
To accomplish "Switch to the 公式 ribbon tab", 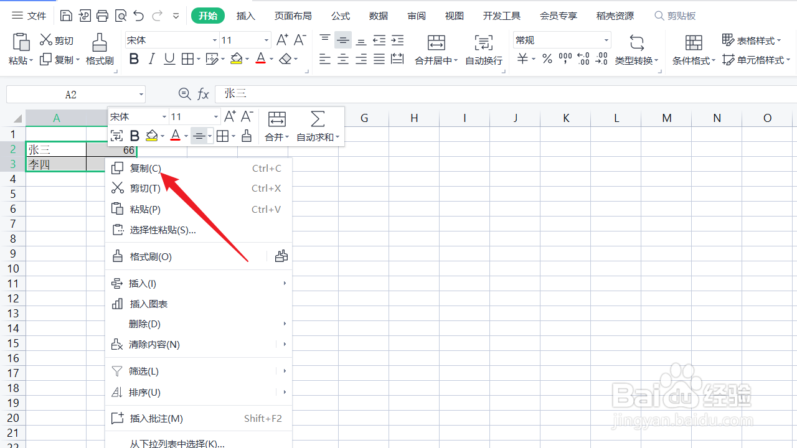I will (341, 16).
